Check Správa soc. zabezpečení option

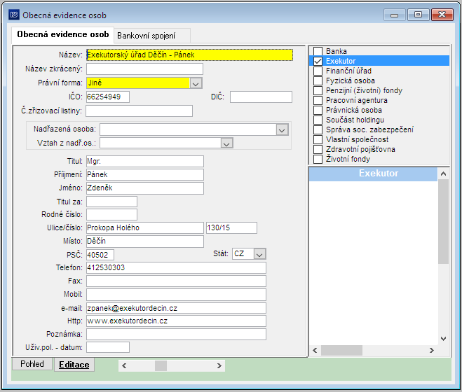[318, 129]
